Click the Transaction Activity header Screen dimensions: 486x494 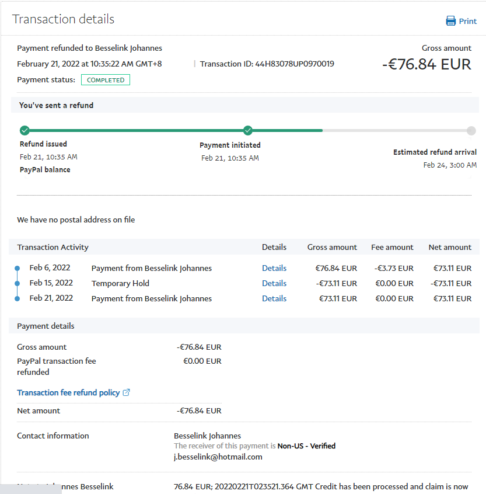pyautogui.click(x=53, y=248)
